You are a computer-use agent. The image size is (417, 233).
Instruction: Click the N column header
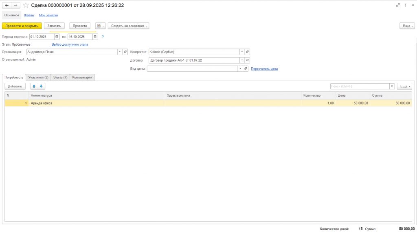tap(16, 95)
